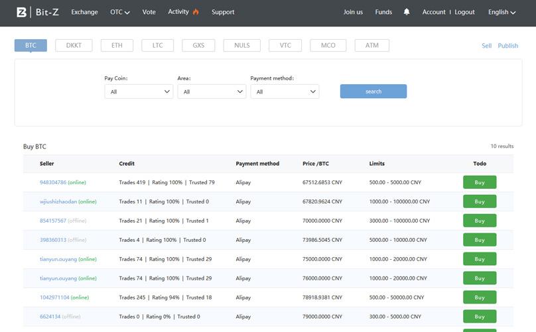Click the Sell link

click(x=487, y=46)
